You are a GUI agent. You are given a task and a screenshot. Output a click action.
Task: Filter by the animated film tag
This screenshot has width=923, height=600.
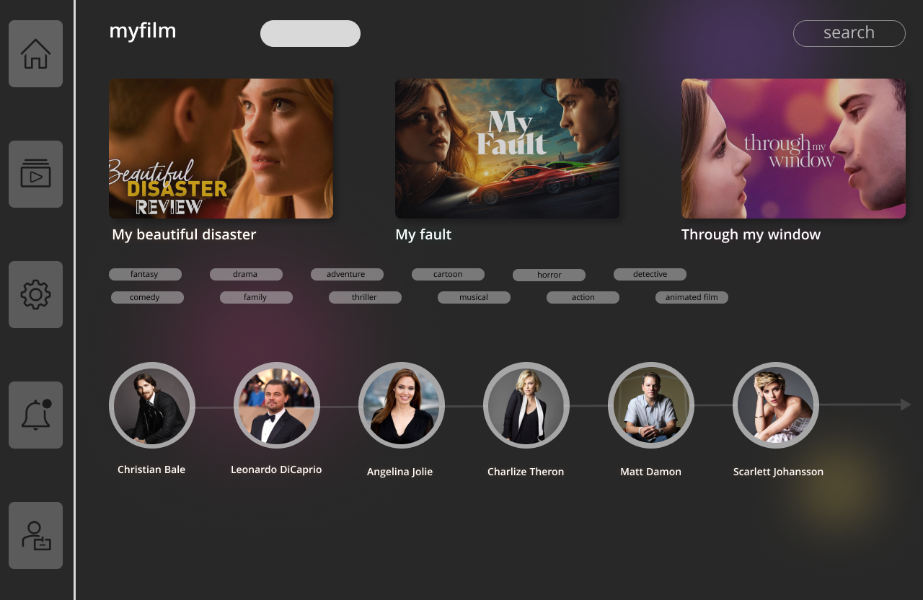coord(692,297)
